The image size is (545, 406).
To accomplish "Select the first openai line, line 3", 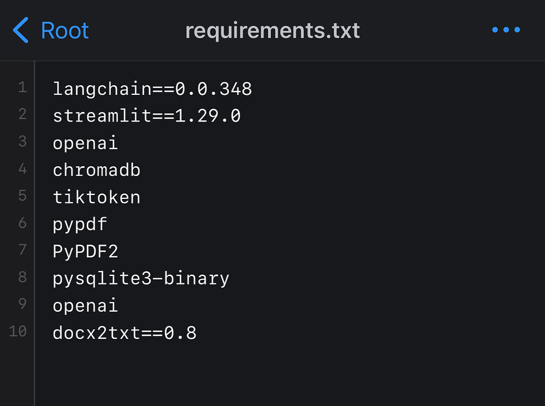I will 86,143.
